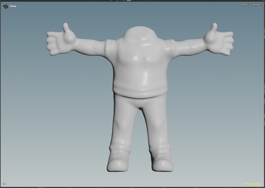Click the XYZ orientation axis gizmo
This screenshot has height=188, width=265.
coord(4,183)
